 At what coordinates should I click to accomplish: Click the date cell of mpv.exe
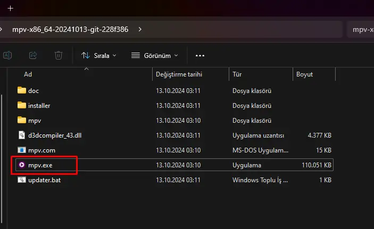click(178, 165)
